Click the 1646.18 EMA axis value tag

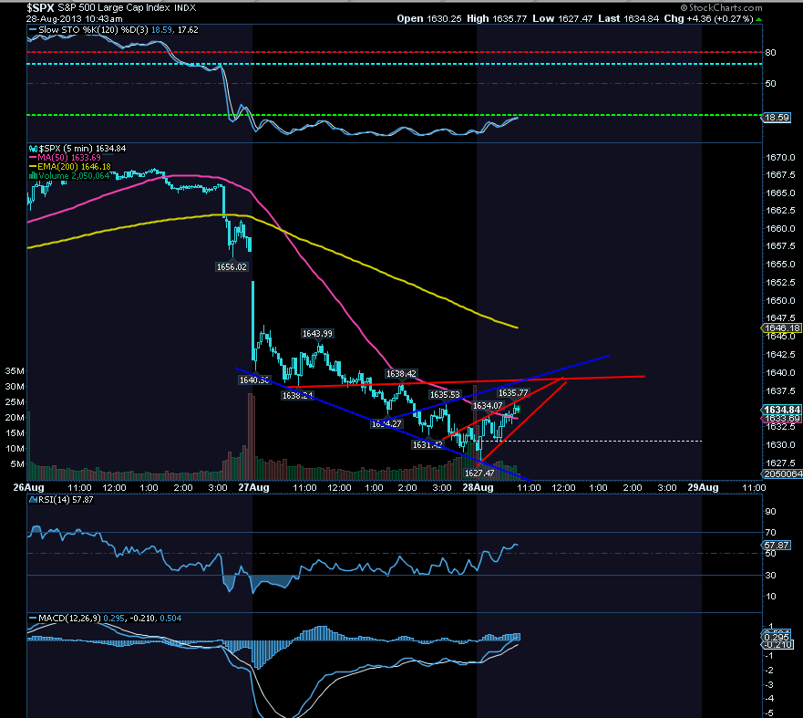click(x=781, y=328)
